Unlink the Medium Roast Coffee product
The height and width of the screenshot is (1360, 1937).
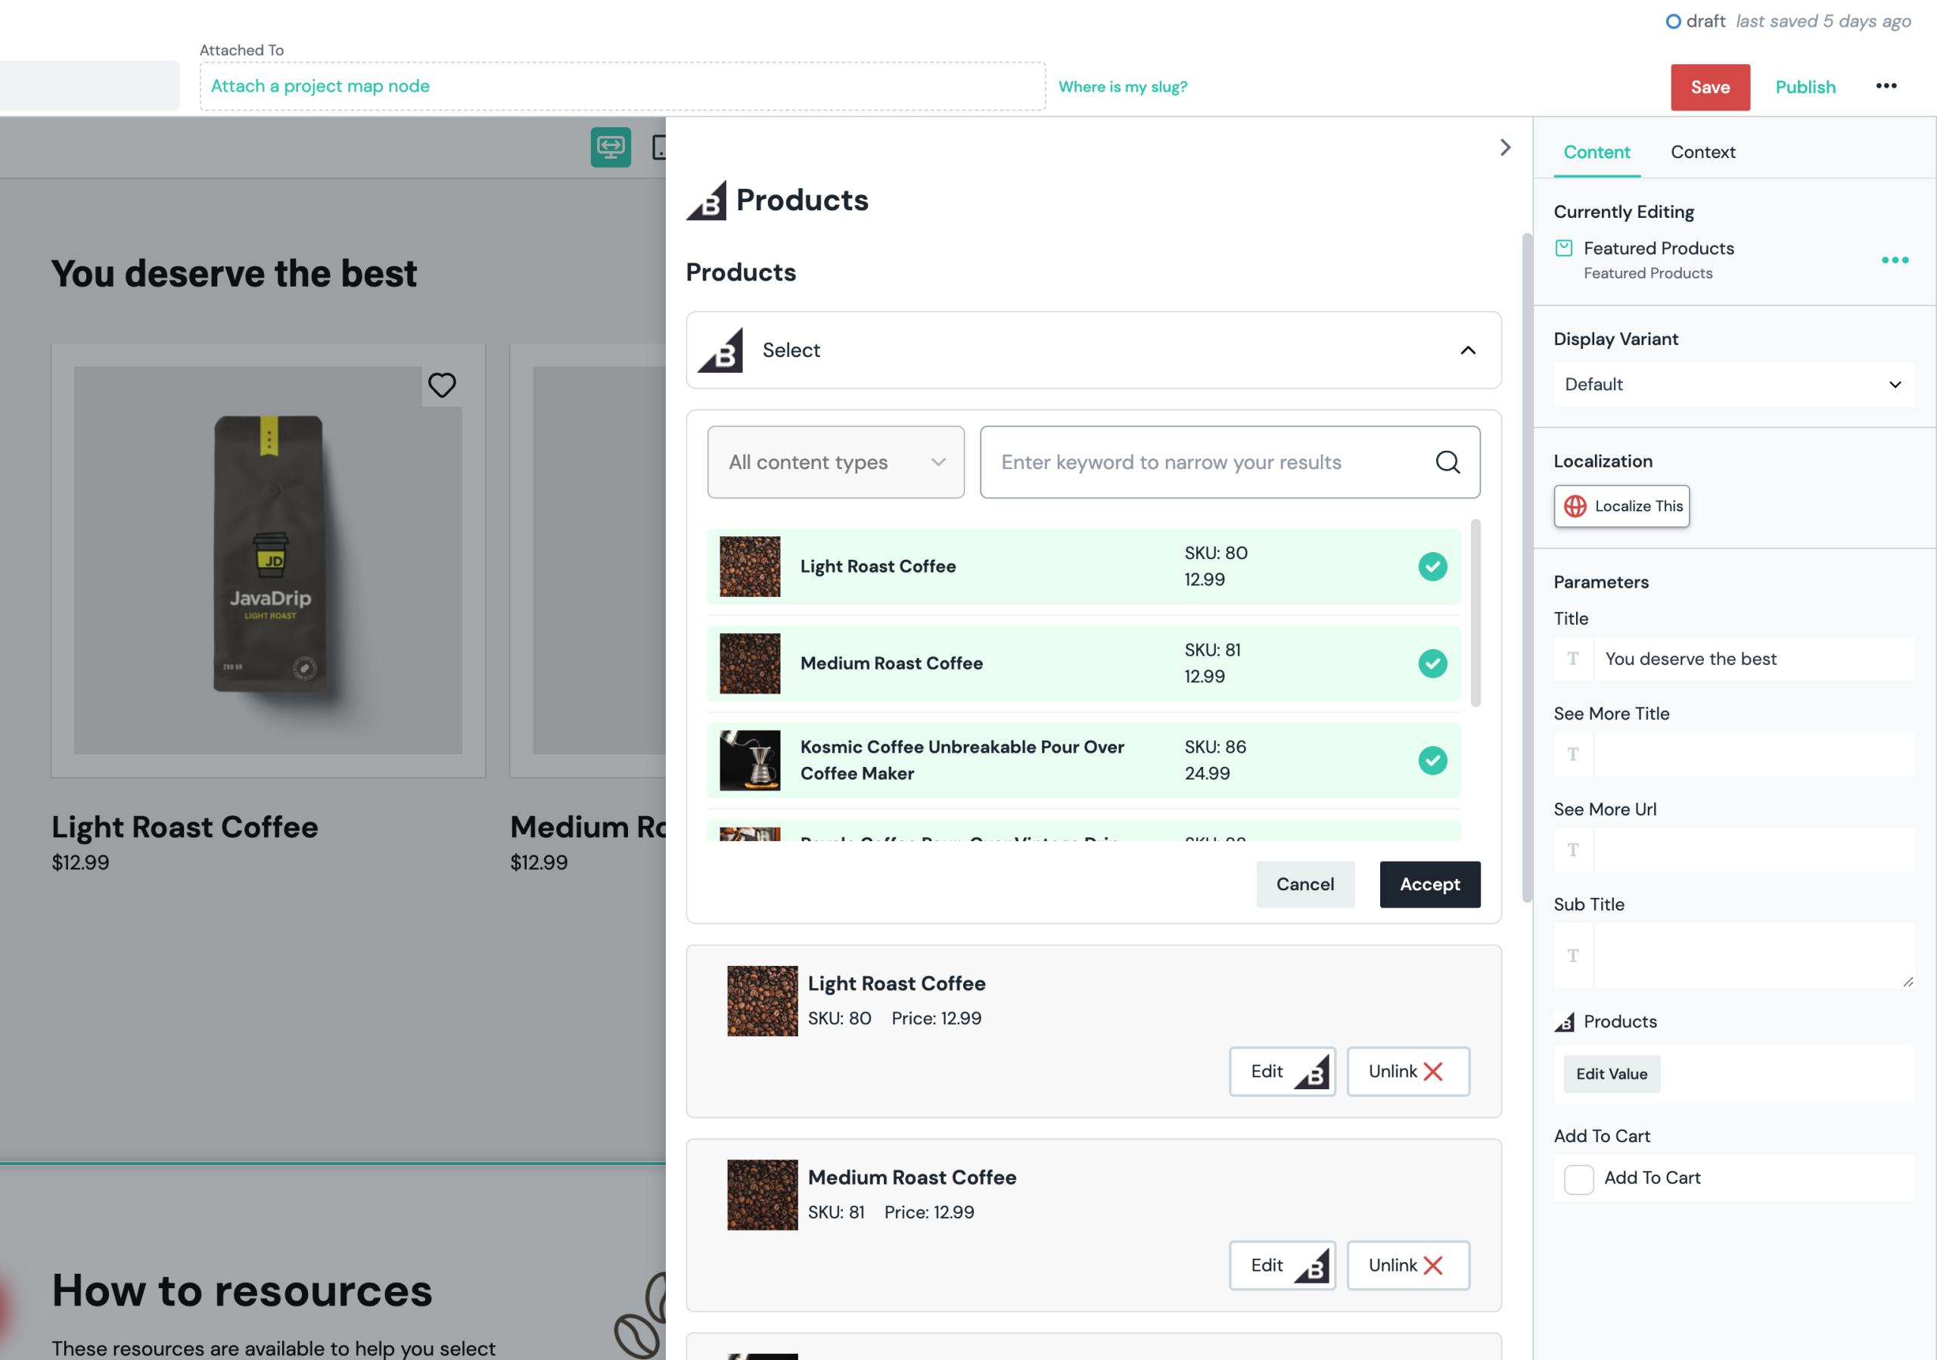pos(1407,1265)
